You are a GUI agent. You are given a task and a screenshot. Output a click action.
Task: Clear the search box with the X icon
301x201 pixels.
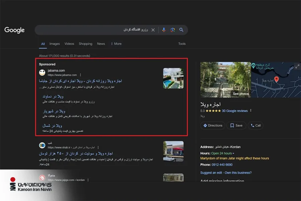coord(153,30)
